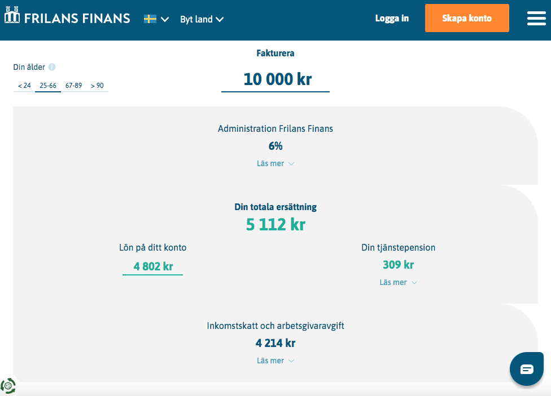Expand Läs mer under Administration Frilans Finans
Image resolution: width=551 pixels, height=396 pixels.
(275, 163)
